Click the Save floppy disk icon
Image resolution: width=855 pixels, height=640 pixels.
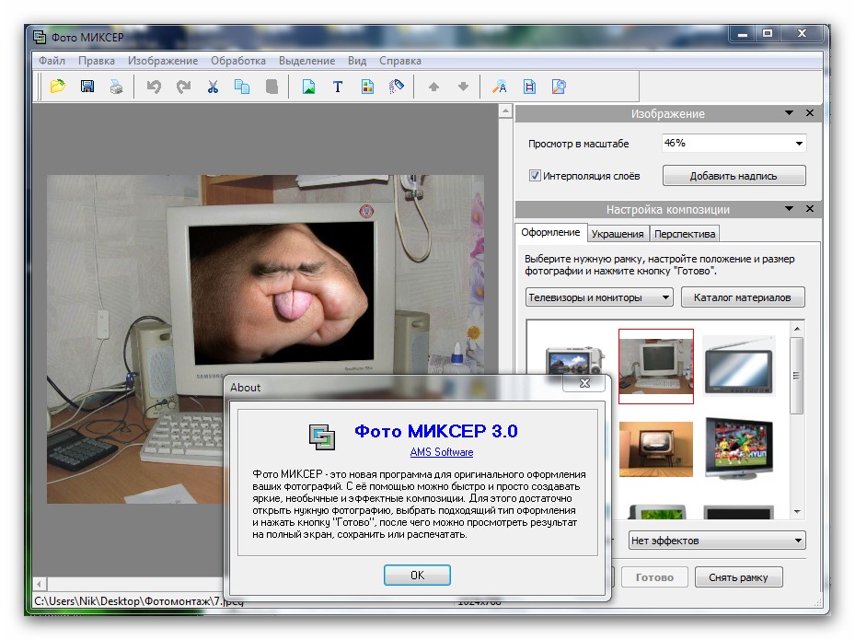87,87
